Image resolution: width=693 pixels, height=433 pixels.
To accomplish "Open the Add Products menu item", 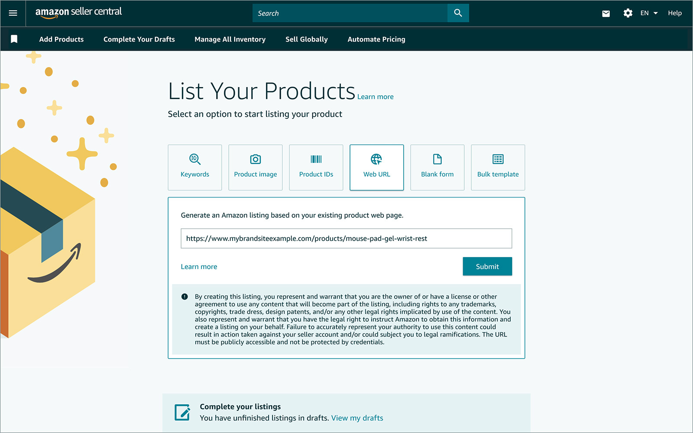I will click(x=62, y=39).
